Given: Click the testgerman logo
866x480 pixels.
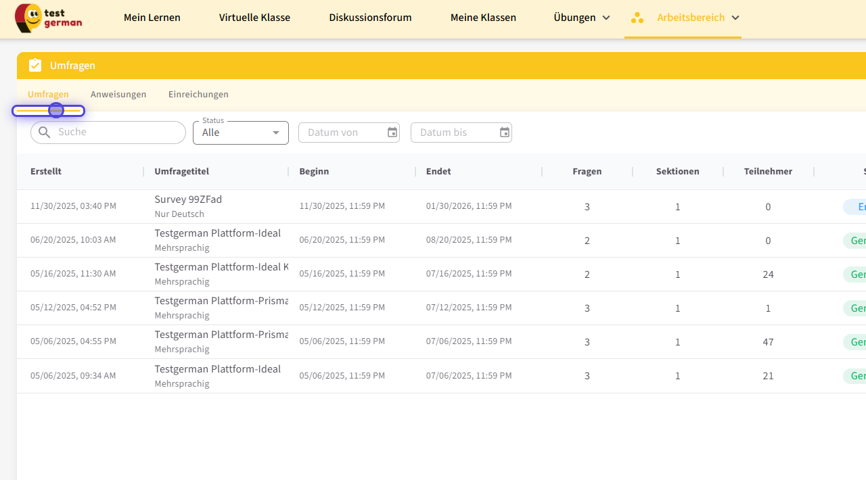Looking at the screenshot, I should (x=49, y=18).
